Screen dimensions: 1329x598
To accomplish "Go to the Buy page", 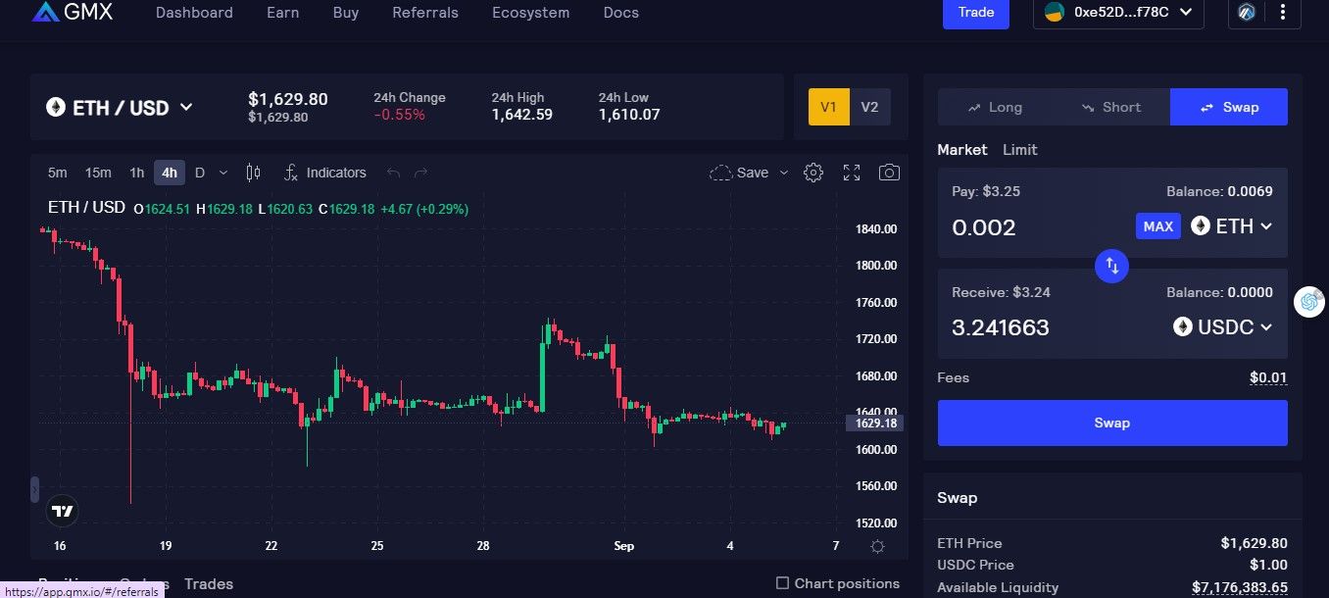I will [346, 13].
